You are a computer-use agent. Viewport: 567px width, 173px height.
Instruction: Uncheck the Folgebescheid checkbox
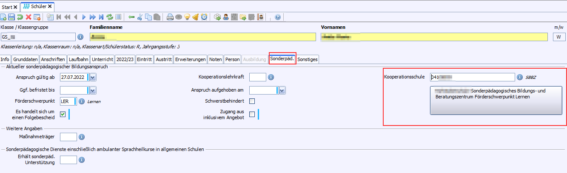63,114
